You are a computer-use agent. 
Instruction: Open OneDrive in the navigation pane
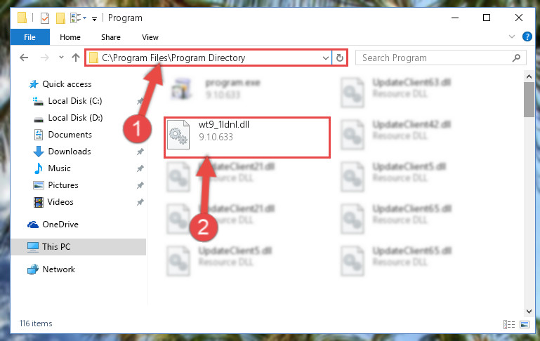60,225
